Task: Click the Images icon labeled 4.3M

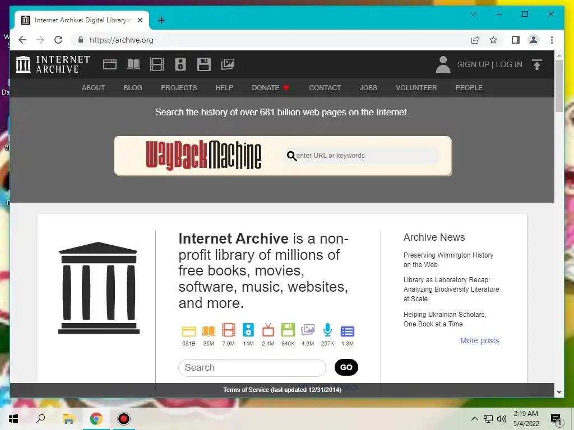Action: pos(308,330)
